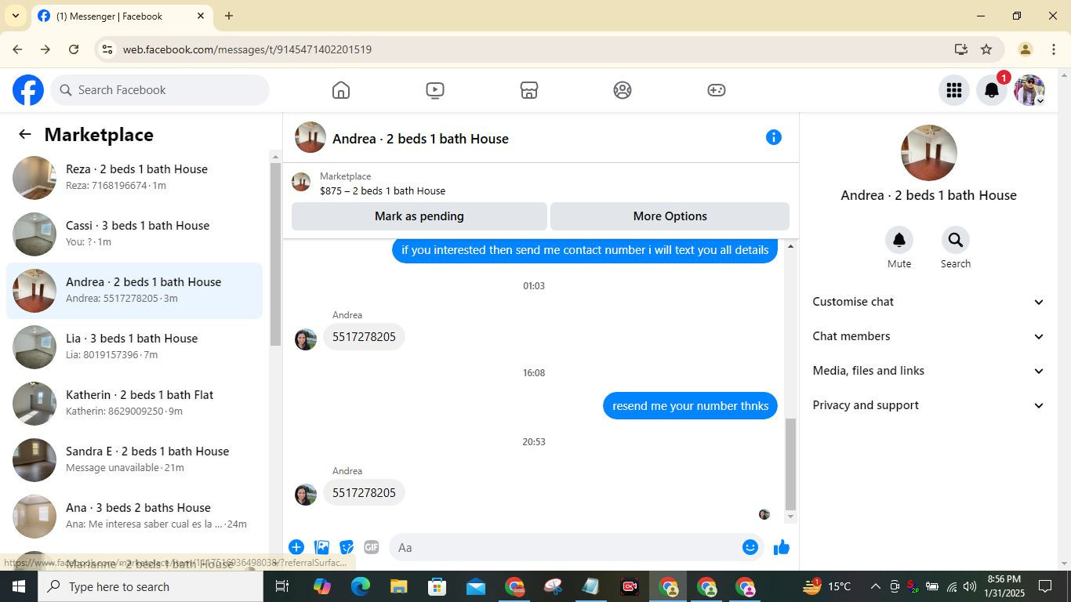Open more actions plus icon
Screen dimensions: 1071x602
[x=296, y=547]
